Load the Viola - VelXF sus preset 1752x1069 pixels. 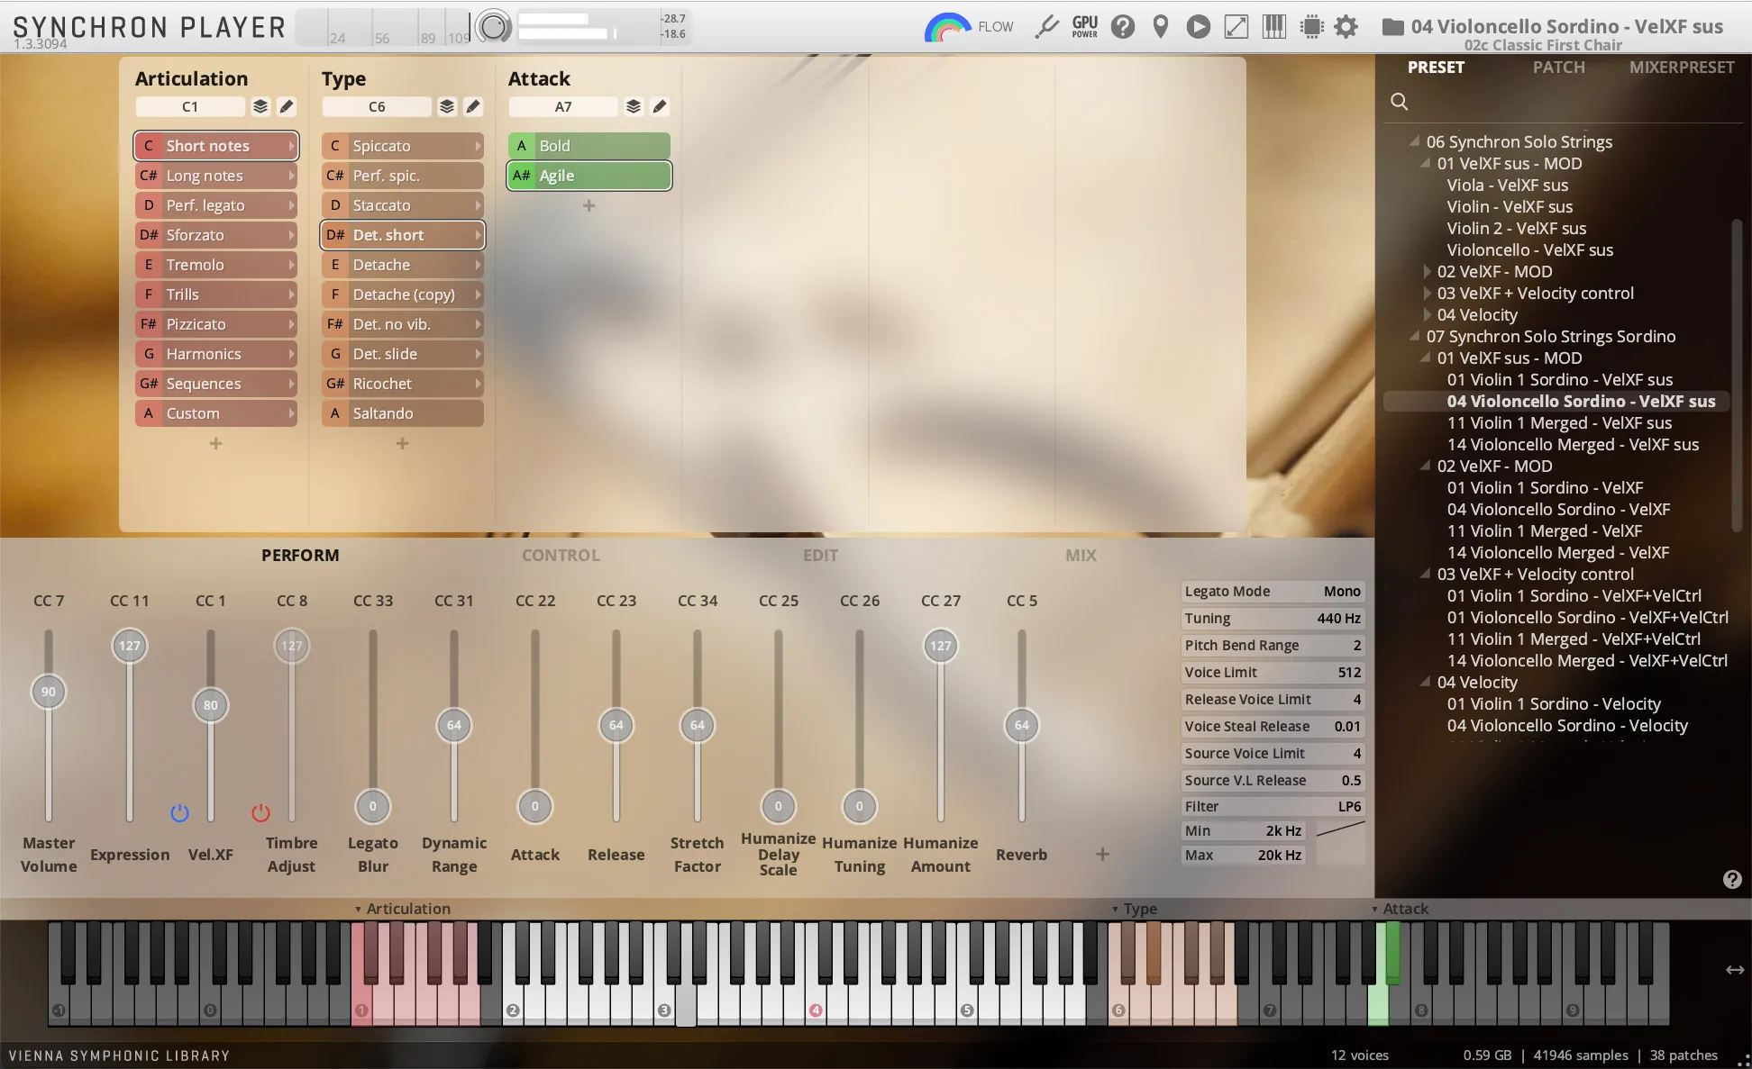(1508, 185)
